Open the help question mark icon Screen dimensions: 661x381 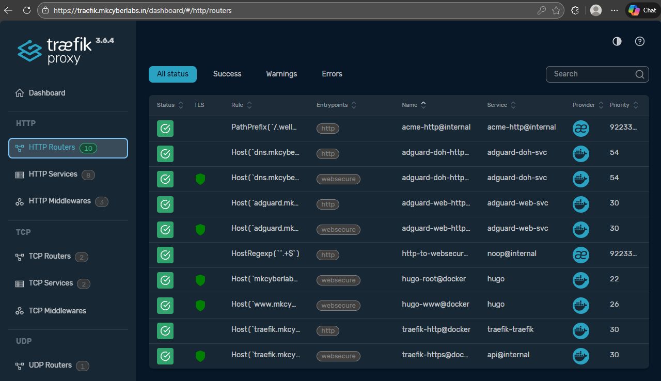tap(640, 41)
